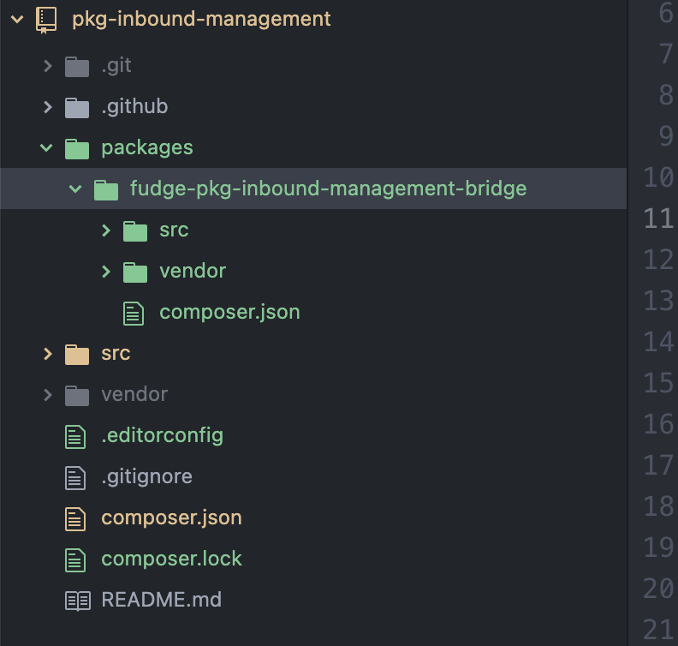Viewport: 678px width, 646px height.
Task: Select the pkg-inbound-management project name
Action: point(201,20)
